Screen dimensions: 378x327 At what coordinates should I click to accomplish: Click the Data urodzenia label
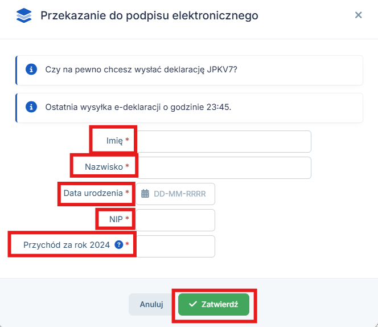click(x=93, y=193)
